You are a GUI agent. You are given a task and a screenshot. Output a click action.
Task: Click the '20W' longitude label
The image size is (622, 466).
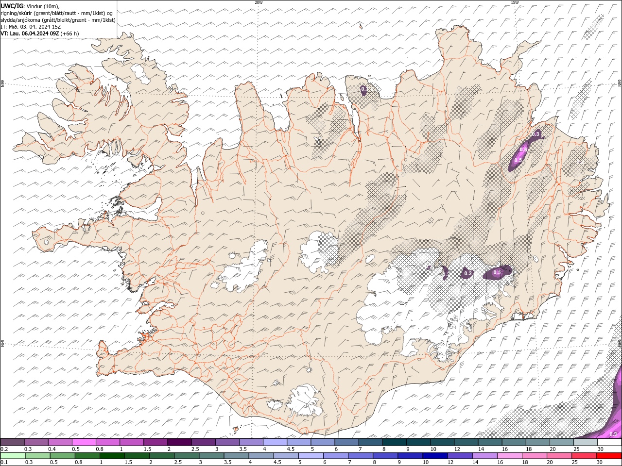click(259, 2)
